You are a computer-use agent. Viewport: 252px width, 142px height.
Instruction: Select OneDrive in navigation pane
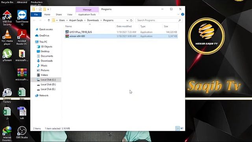(44, 35)
